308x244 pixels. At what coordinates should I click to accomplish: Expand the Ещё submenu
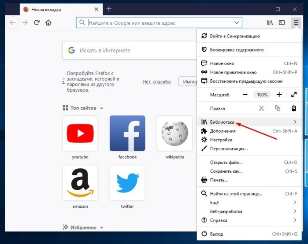(249, 203)
